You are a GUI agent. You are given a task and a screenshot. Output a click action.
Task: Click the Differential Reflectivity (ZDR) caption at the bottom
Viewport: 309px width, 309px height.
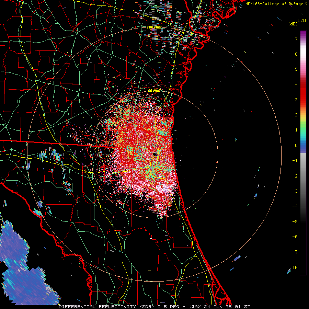point(154,307)
